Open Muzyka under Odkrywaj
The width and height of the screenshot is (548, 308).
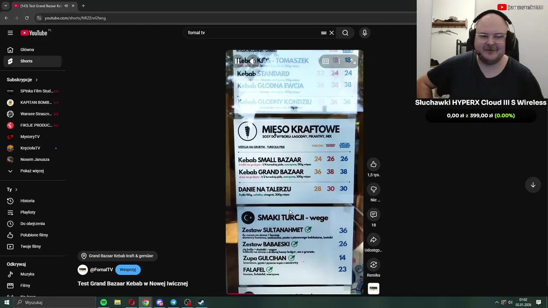click(33, 274)
